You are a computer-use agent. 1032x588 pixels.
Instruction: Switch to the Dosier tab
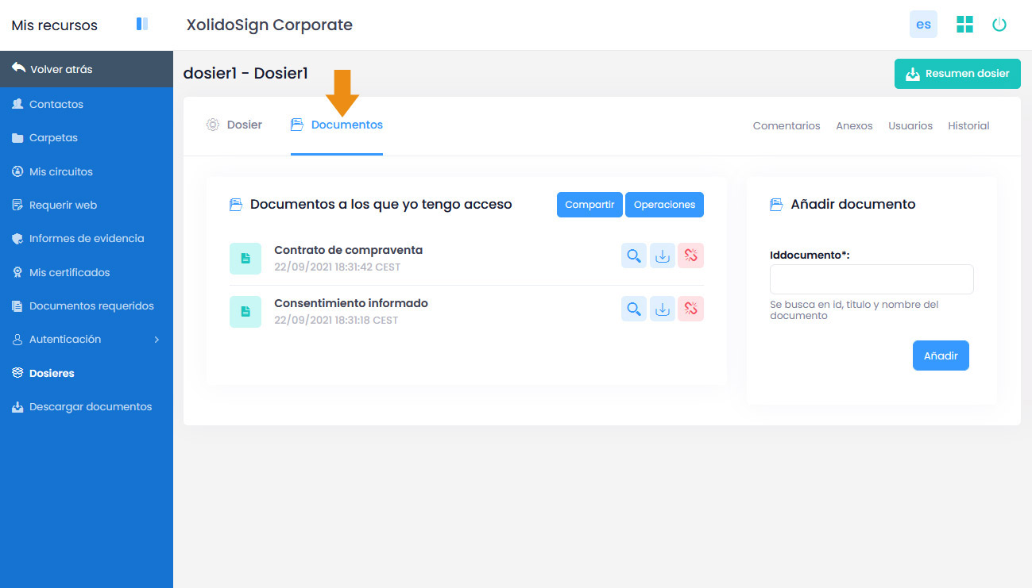[234, 125]
